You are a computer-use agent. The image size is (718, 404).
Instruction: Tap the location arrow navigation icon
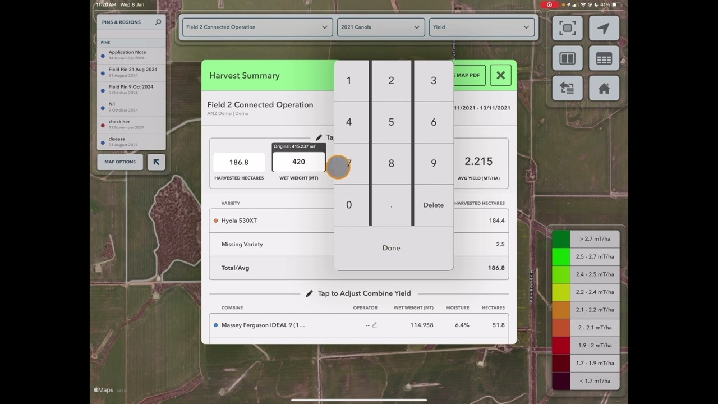604,29
